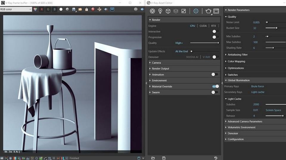Viewport: 286px width, 160px height.
Task: Open the Lights tab bulb icon
Action: point(160,11)
